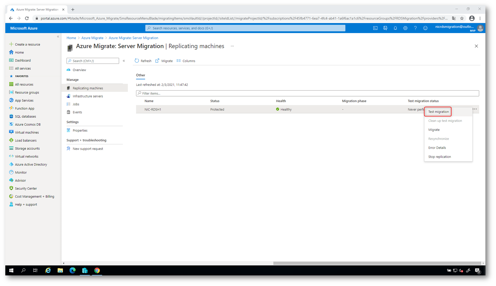Select Test migration in context menu
The width and height of the screenshot is (496, 286).
[438, 112]
